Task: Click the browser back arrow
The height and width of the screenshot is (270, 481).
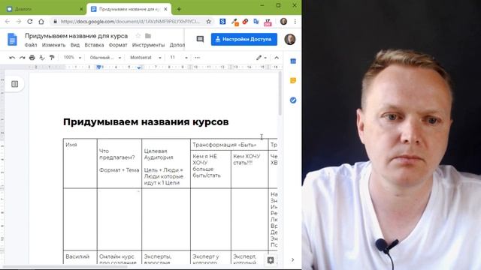Action: coord(8,22)
